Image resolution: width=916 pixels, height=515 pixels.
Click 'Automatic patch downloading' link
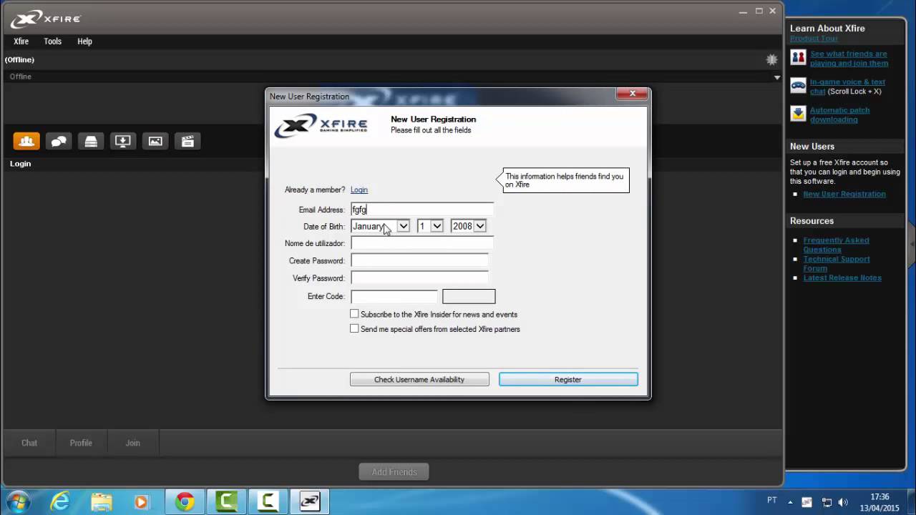(x=840, y=114)
